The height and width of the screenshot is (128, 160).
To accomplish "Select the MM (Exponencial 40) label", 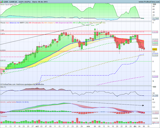I will pos(81,23).
